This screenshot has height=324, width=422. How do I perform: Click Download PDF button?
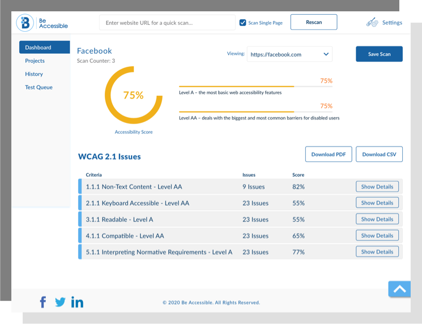pos(329,154)
